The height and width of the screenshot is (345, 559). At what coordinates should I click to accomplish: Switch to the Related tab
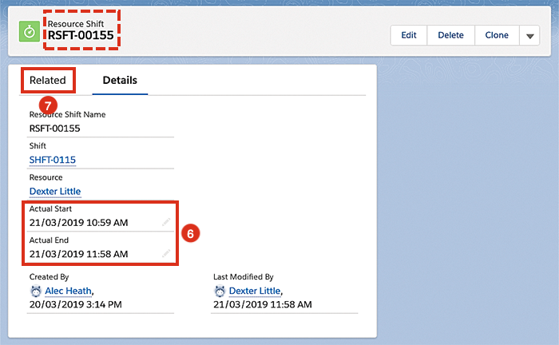pyautogui.click(x=48, y=81)
